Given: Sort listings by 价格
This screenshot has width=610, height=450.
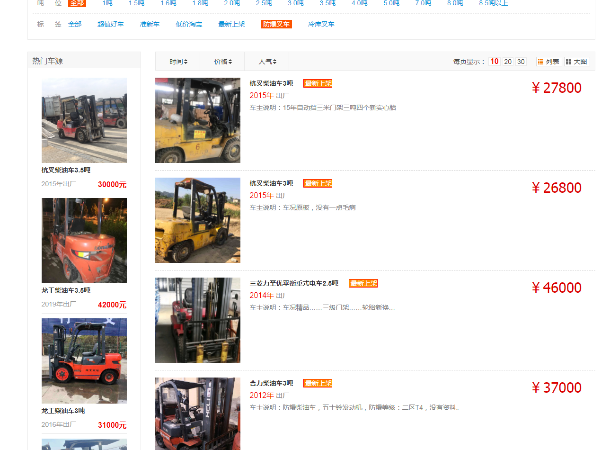Looking at the screenshot, I should coord(222,62).
